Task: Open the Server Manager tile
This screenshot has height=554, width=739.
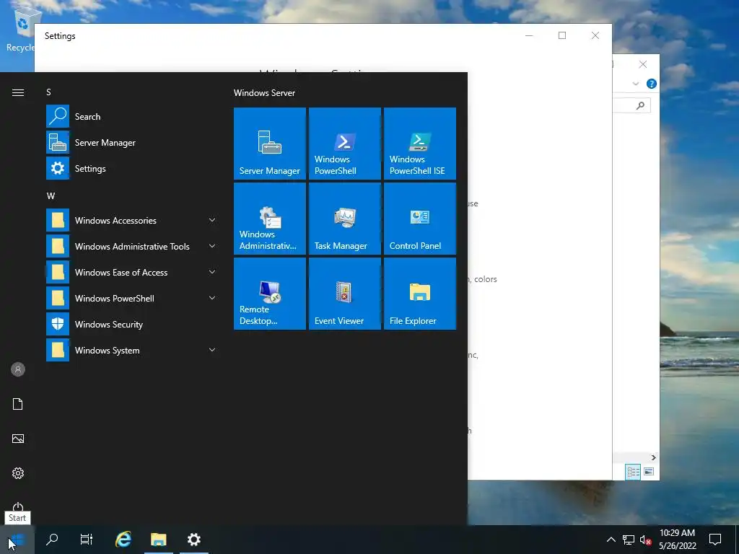Action: [270, 144]
